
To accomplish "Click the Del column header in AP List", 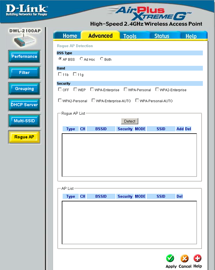I will pos(179,196).
